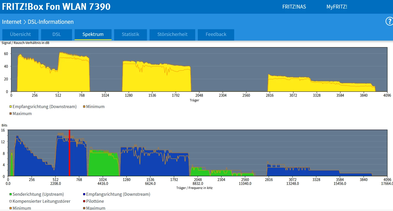The height and width of the screenshot is (211, 393).
Task: Click the brown Maximum swatch in SNR legend
Action: tap(11, 114)
